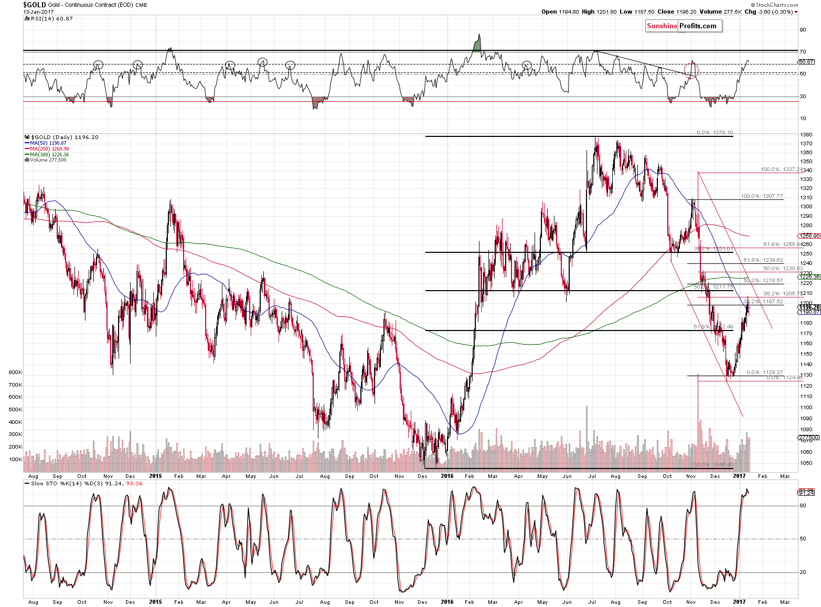Click the 1380 label on price axis
The width and height of the screenshot is (821, 607).
click(x=806, y=135)
